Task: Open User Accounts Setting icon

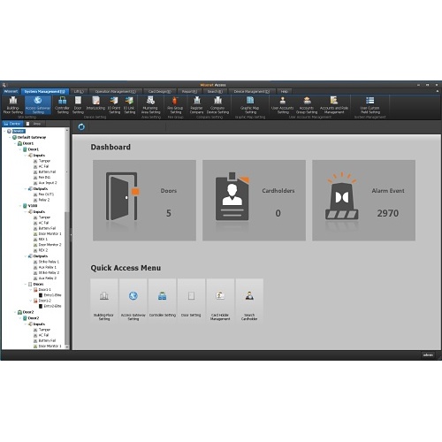Action: tap(282, 105)
